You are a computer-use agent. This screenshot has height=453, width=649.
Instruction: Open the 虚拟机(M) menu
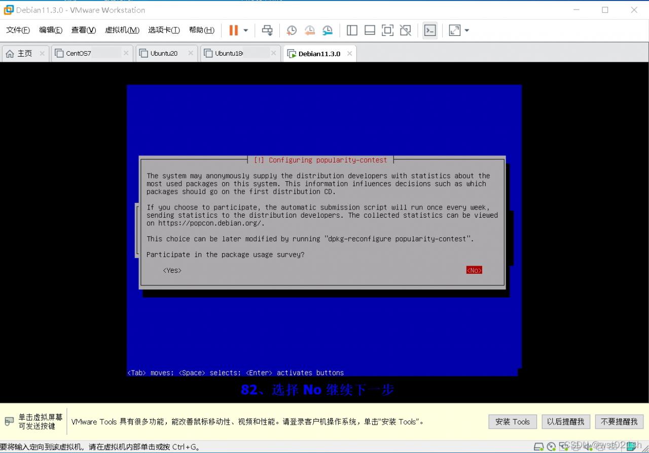[x=122, y=30]
